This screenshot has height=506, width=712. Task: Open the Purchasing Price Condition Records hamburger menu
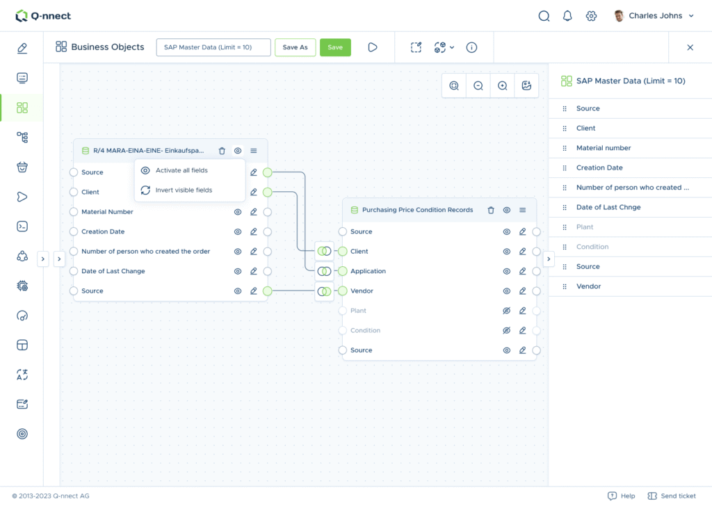click(x=523, y=210)
